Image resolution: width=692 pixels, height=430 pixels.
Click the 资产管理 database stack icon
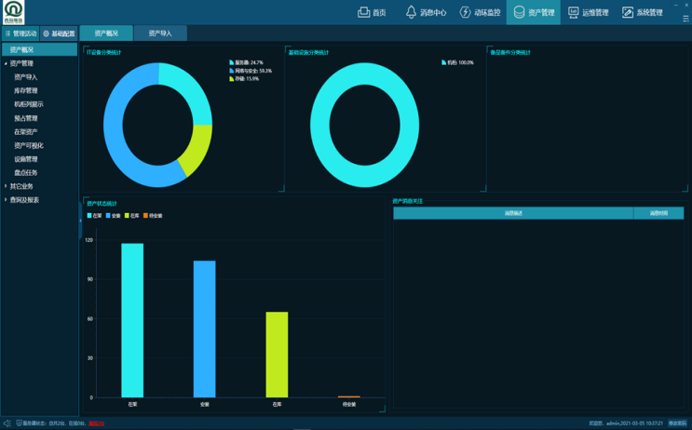(x=519, y=13)
